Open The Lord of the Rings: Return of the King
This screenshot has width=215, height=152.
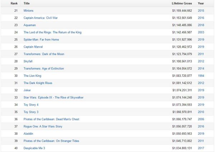tap(53, 32)
